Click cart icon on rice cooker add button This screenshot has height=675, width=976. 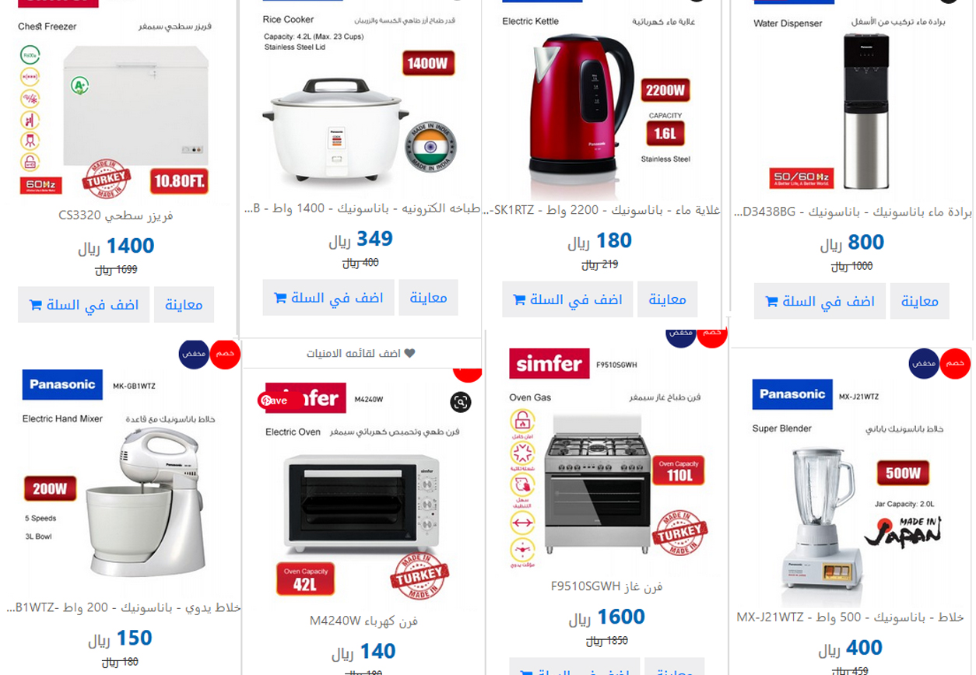click(x=280, y=298)
